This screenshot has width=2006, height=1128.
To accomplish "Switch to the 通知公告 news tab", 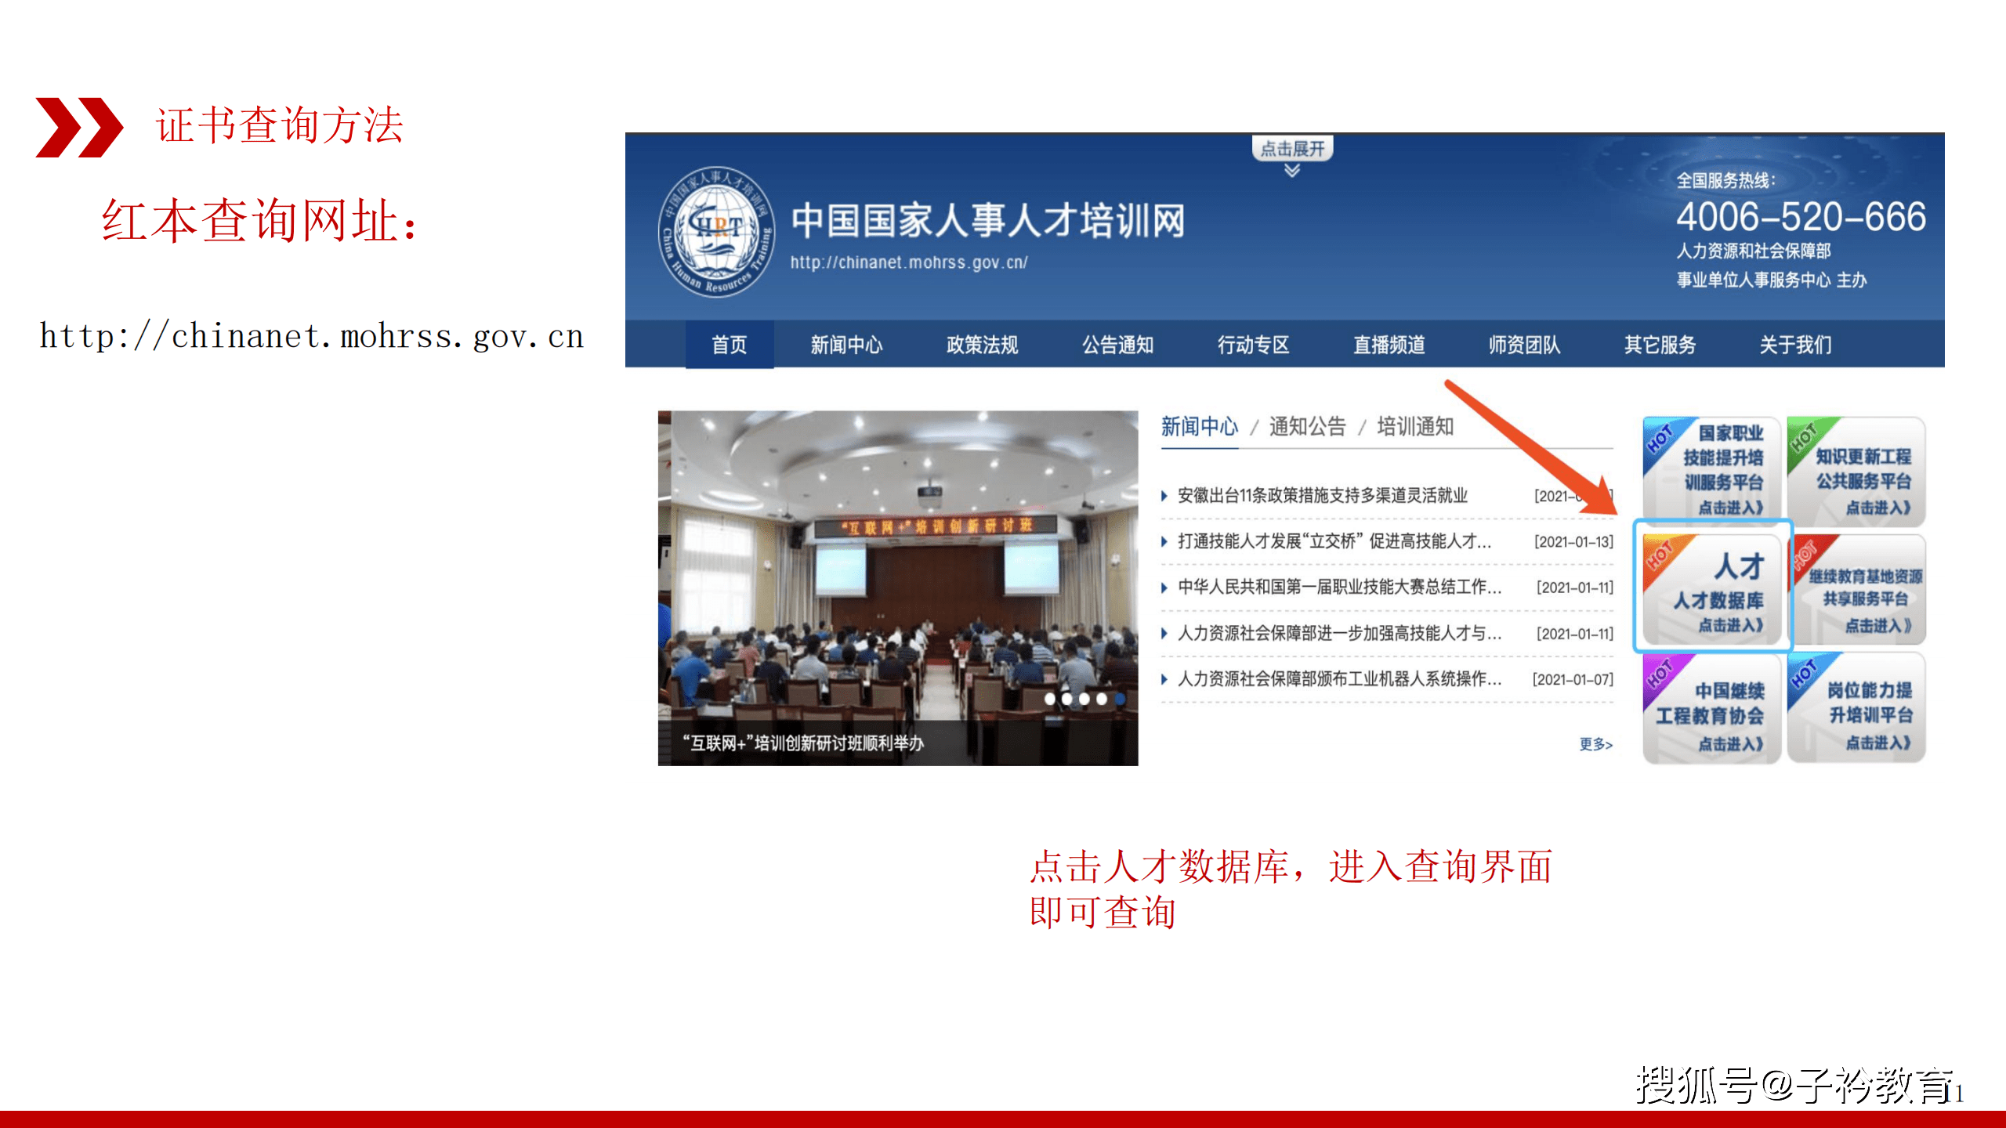I will pos(1307,427).
